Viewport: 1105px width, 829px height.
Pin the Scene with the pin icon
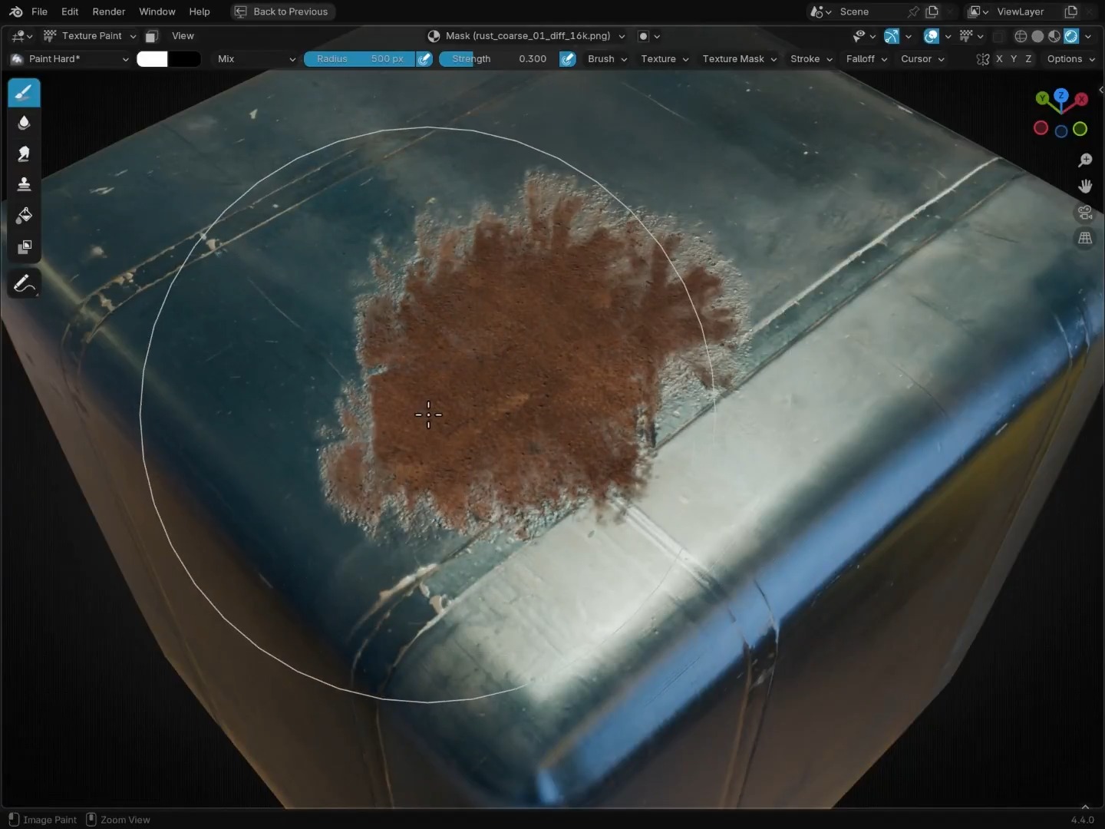[913, 12]
